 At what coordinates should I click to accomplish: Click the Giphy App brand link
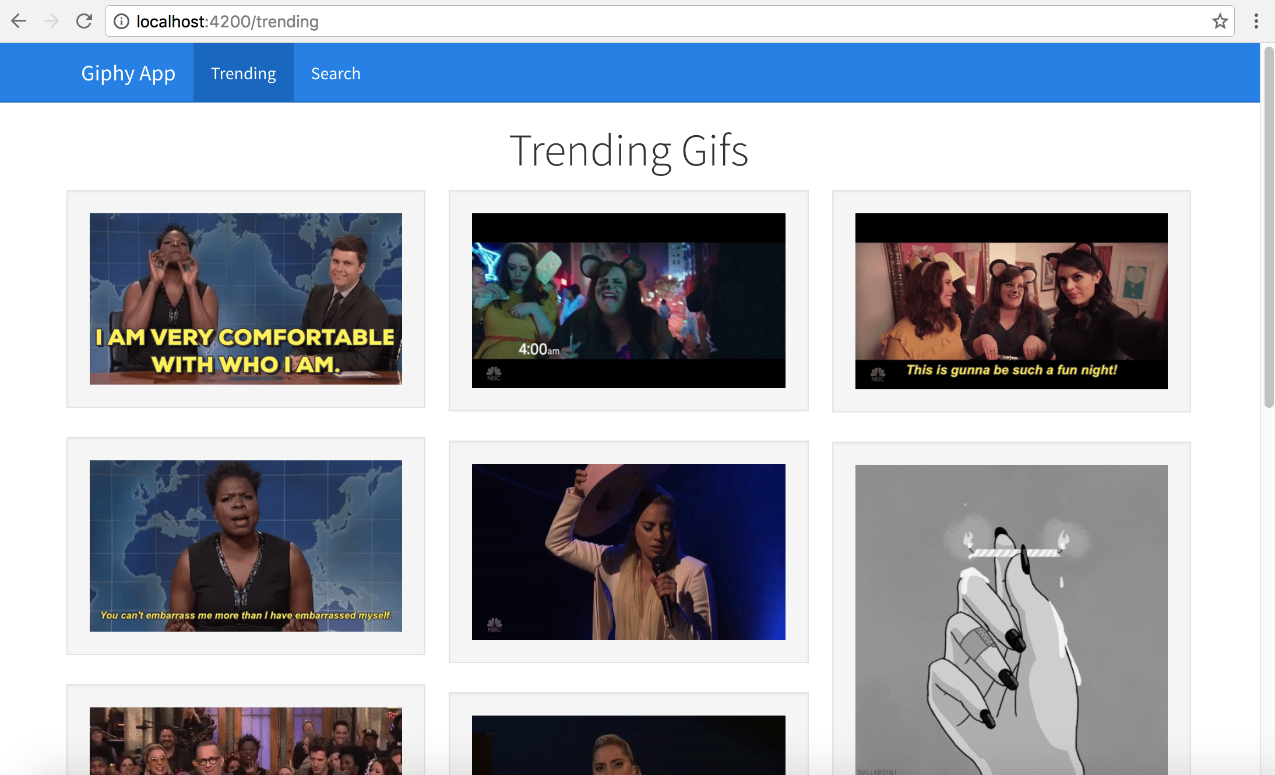point(128,73)
